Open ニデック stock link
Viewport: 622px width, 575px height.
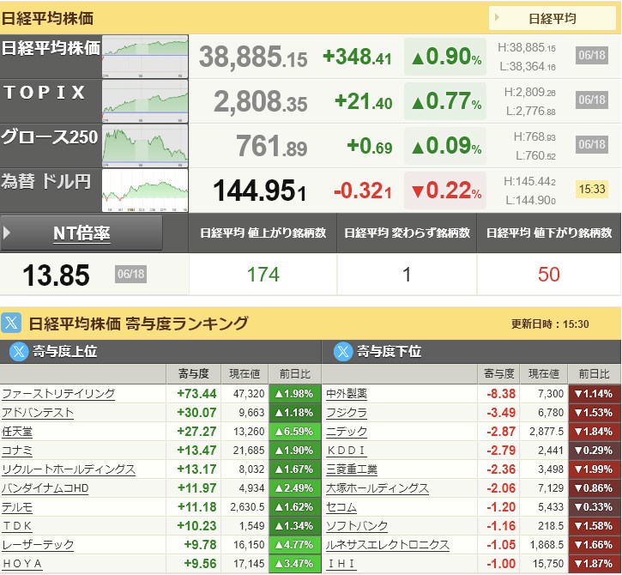347,432
